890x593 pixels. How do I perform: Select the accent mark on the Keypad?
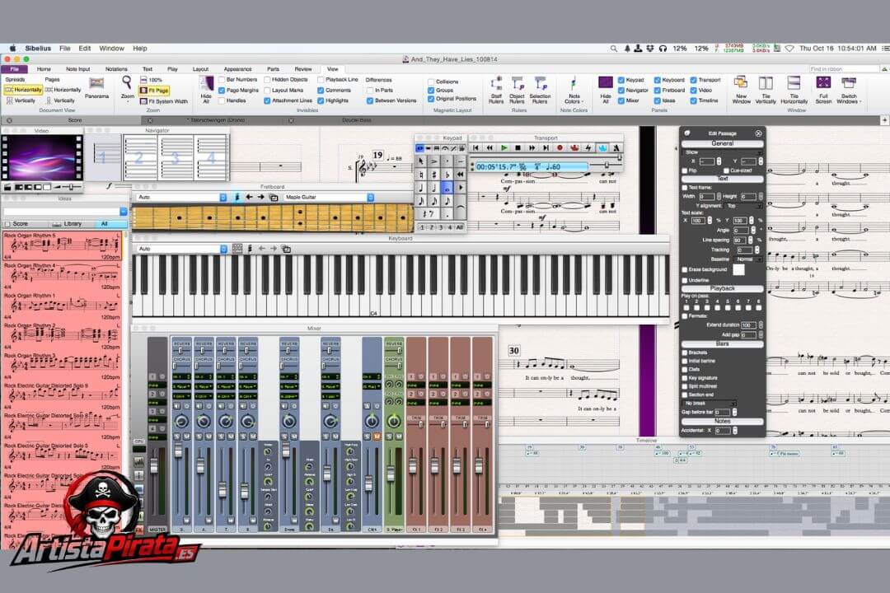(x=434, y=161)
